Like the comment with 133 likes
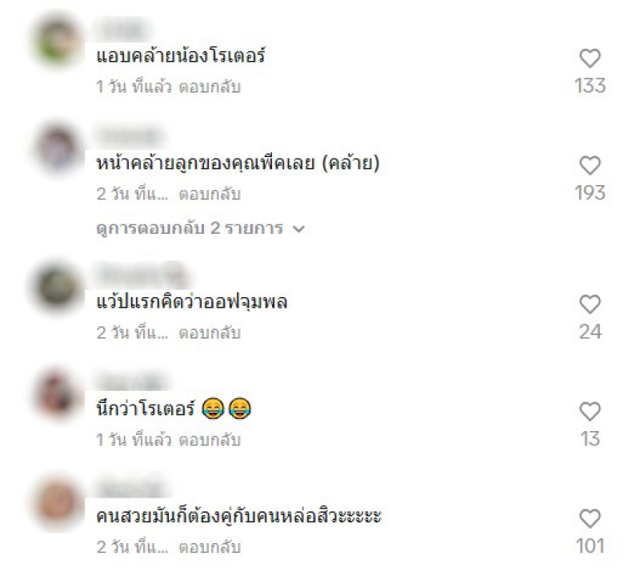Image resolution: width=640 pixels, height=576 pixels. (590, 58)
